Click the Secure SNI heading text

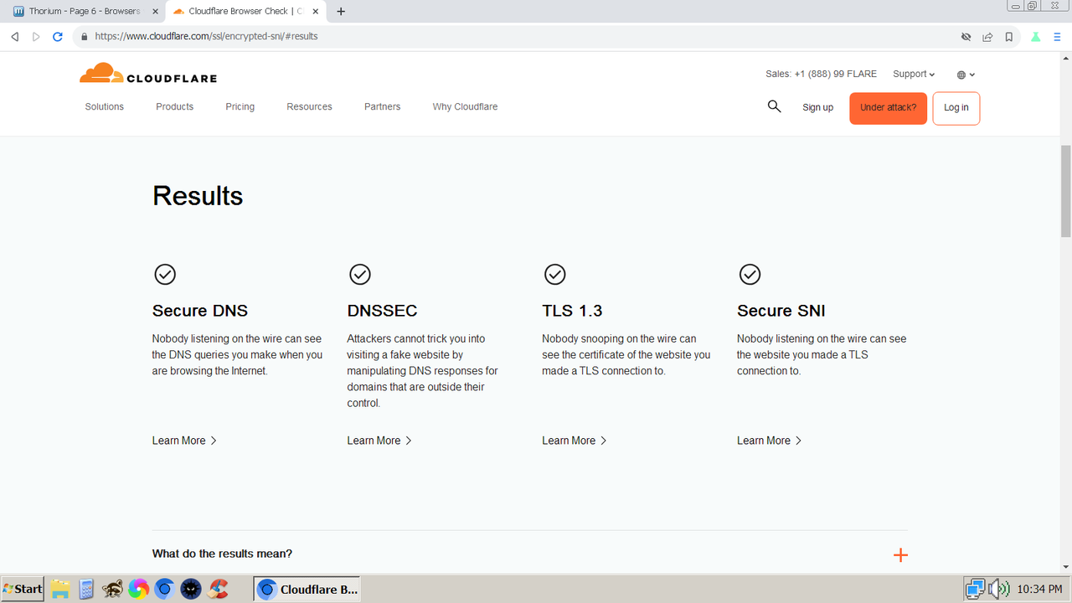[781, 311]
